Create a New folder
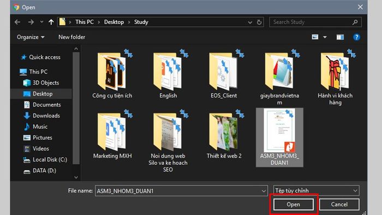 coord(71,37)
